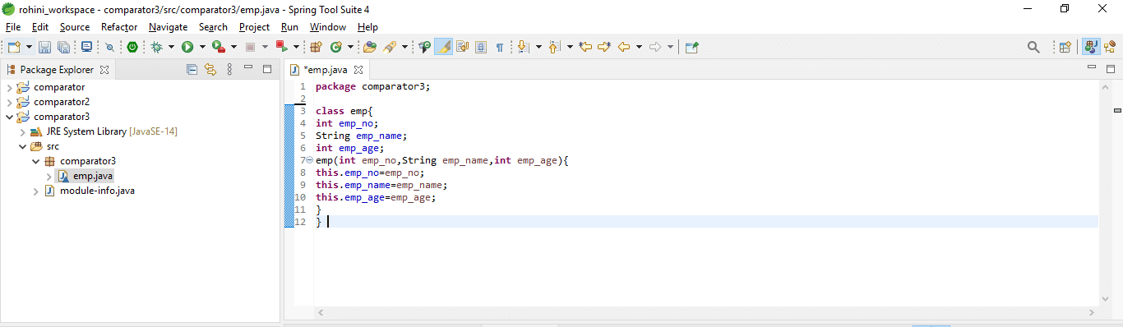
Task: Open the Back history dropdown arrow
Action: tap(639, 48)
